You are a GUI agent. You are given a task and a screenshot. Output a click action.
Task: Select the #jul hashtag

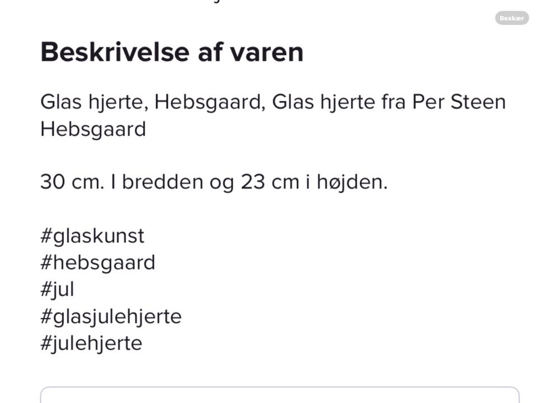tap(57, 289)
